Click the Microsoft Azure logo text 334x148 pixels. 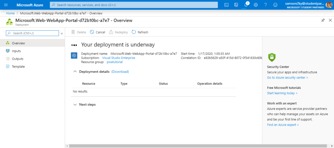point(30,5)
